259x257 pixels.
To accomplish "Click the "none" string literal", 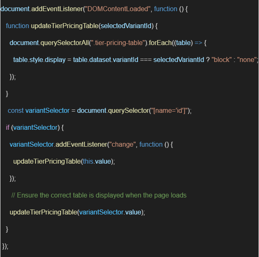I will click(x=247, y=60).
